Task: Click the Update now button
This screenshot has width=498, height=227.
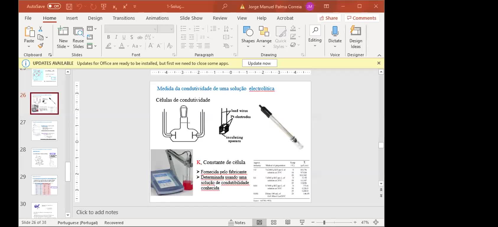Action: click(x=259, y=63)
